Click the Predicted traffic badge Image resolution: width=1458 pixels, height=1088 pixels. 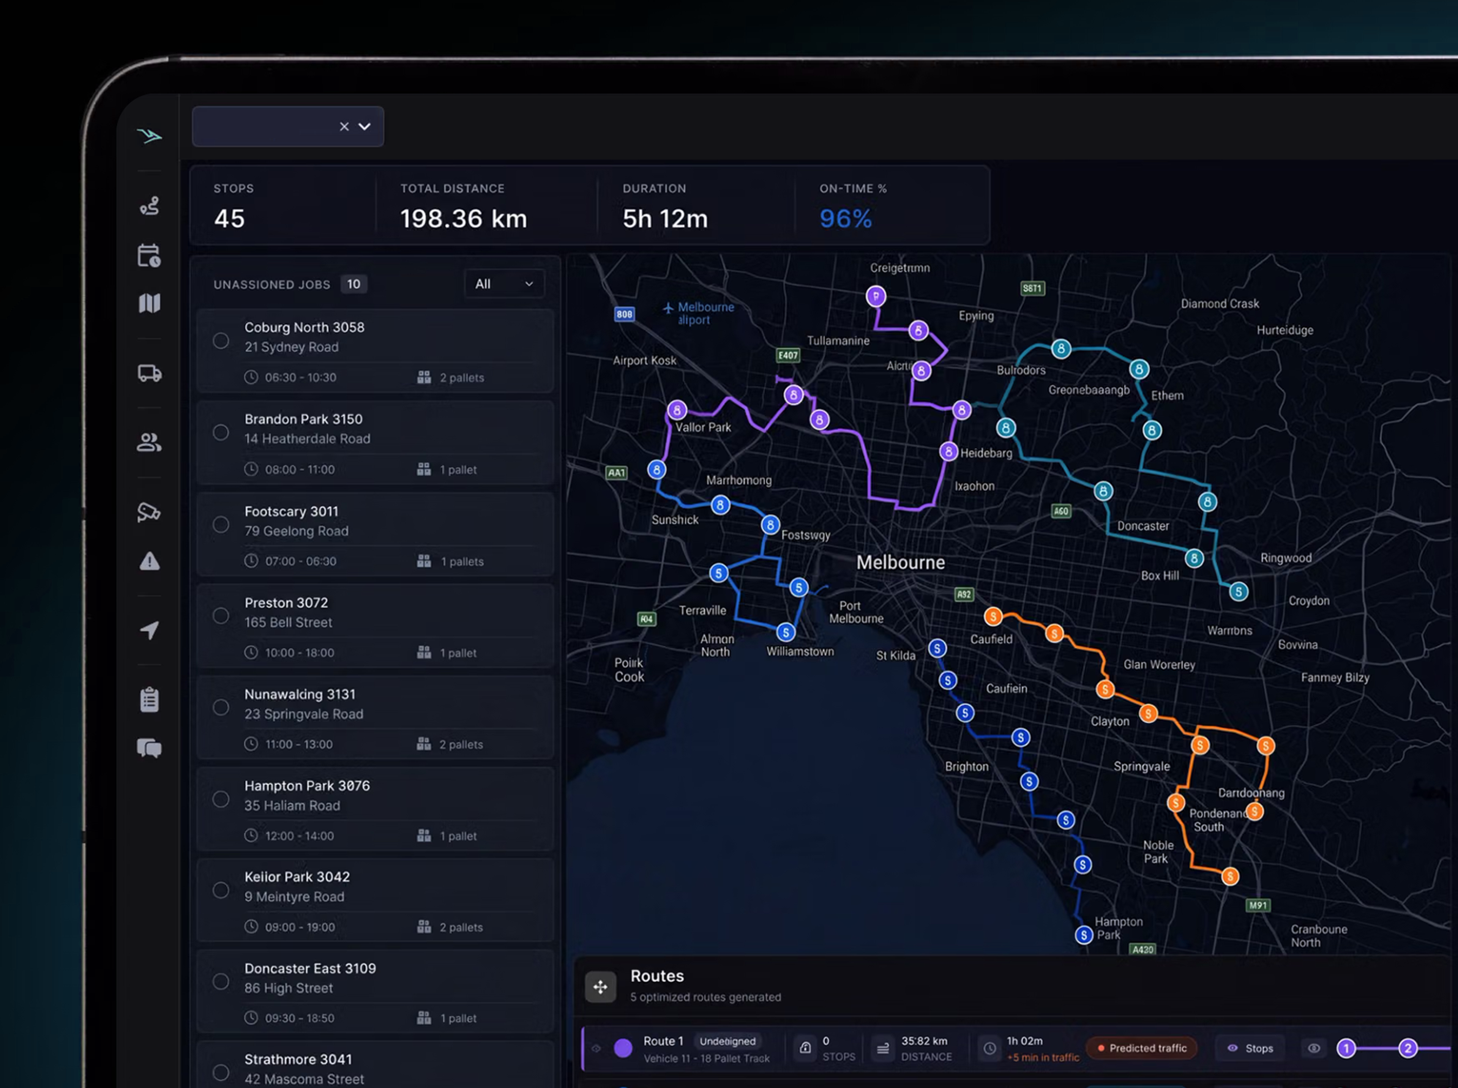point(1142,1048)
